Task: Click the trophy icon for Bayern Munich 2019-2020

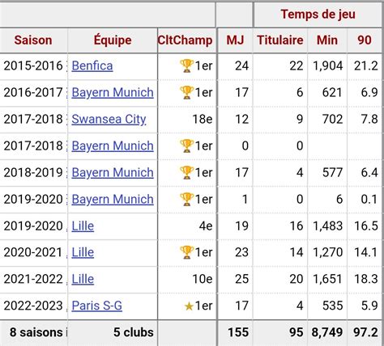Action: (186, 199)
